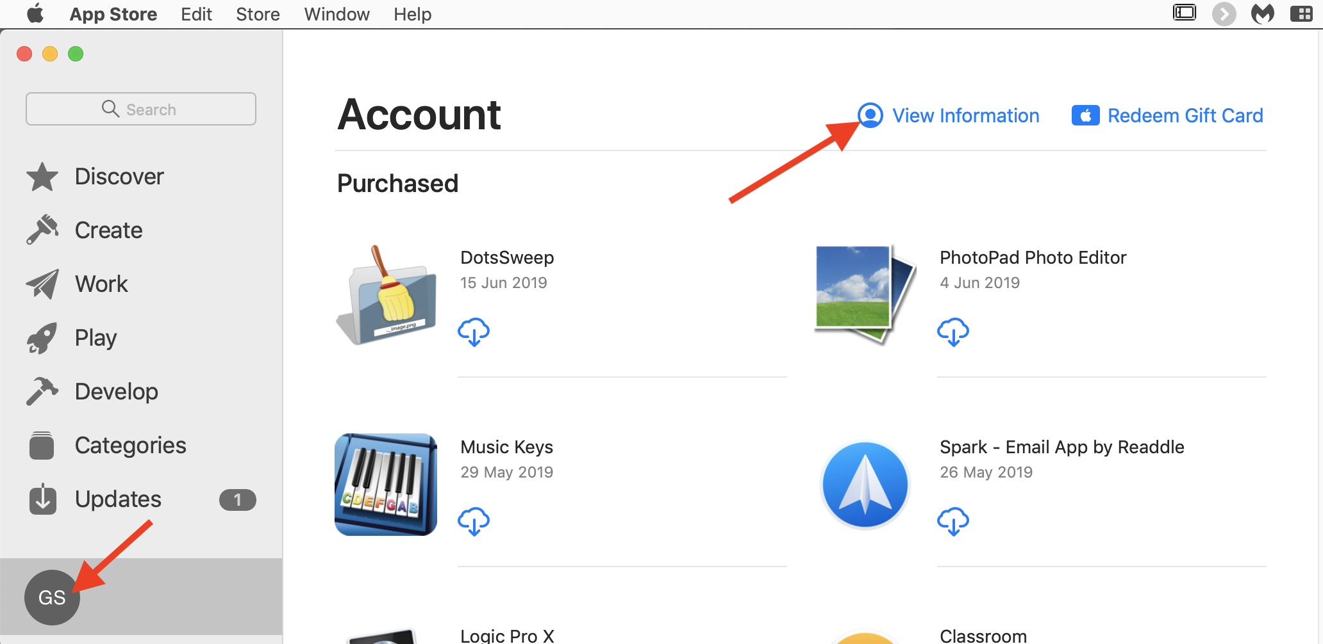Click the gray arrow menu bar icon
This screenshot has width=1323, height=644.
[1224, 13]
